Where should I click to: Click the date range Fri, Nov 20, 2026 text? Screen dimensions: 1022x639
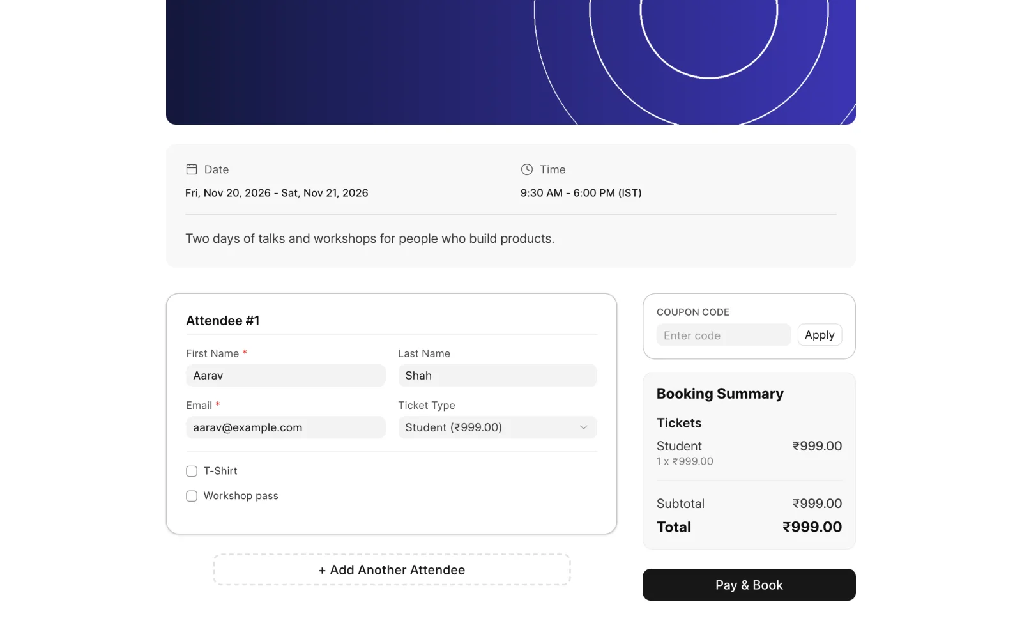click(x=277, y=193)
